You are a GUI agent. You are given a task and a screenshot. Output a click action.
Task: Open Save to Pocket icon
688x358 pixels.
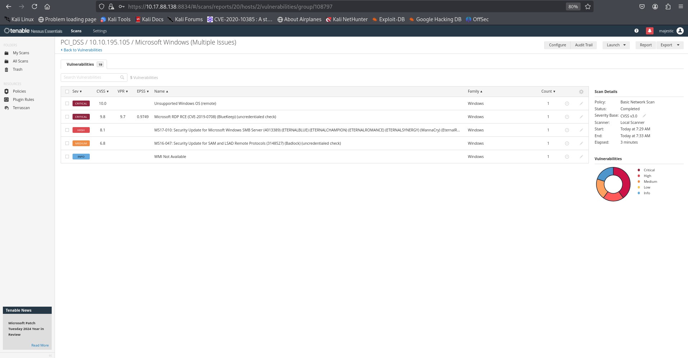[x=642, y=6]
